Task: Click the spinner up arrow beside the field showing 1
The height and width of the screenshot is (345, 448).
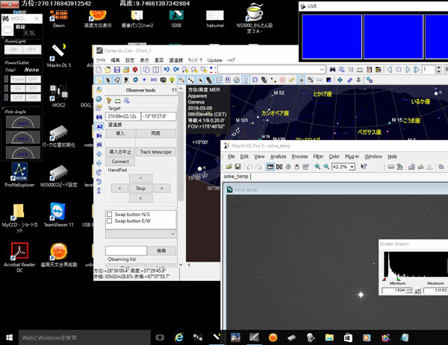Action: pos(439,68)
